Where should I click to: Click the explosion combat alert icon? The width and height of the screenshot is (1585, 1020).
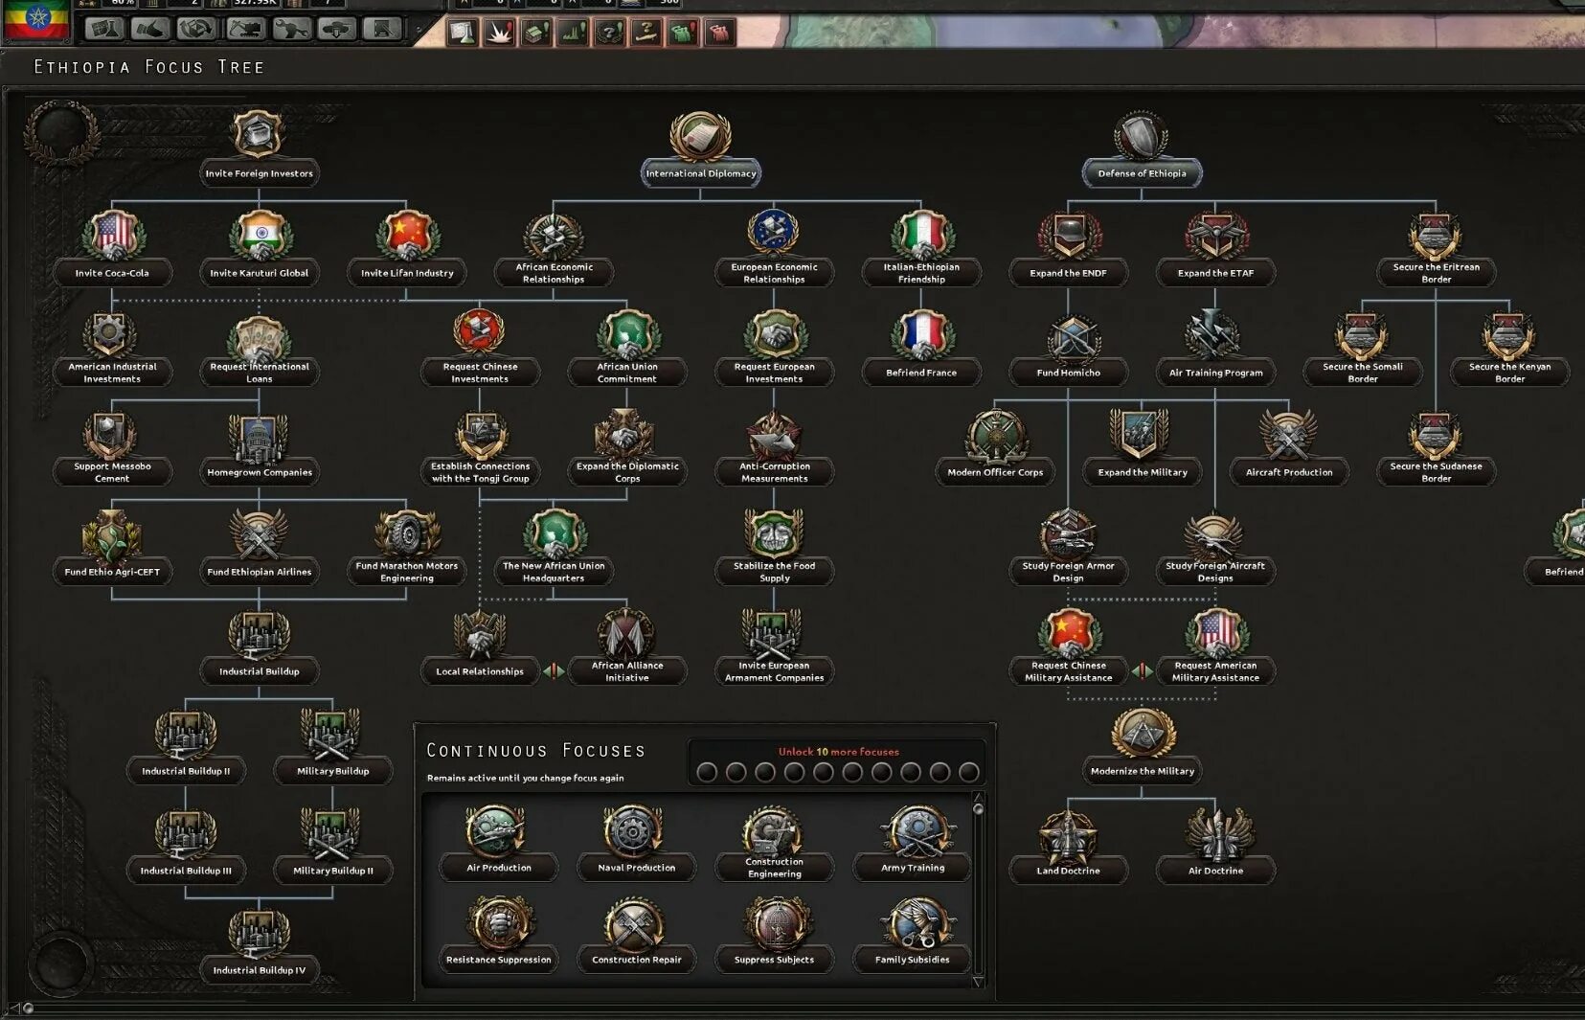pyautogui.click(x=499, y=33)
